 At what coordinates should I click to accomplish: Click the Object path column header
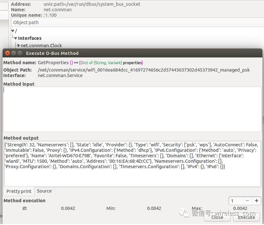pyautogui.click(x=137, y=23)
